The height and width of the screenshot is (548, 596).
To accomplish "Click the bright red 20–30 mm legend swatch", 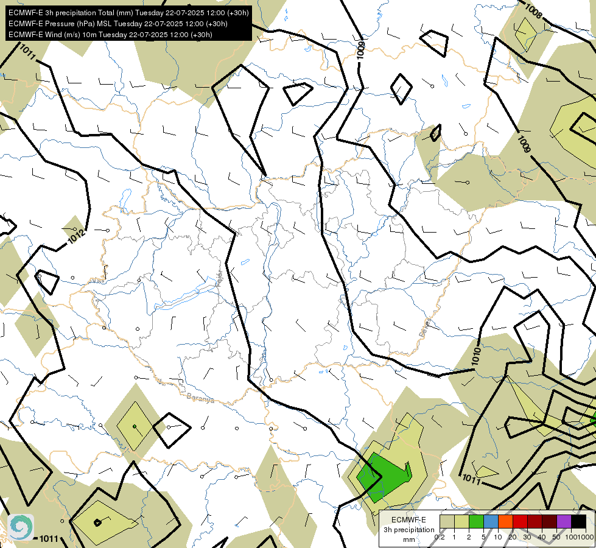I will point(520,521).
